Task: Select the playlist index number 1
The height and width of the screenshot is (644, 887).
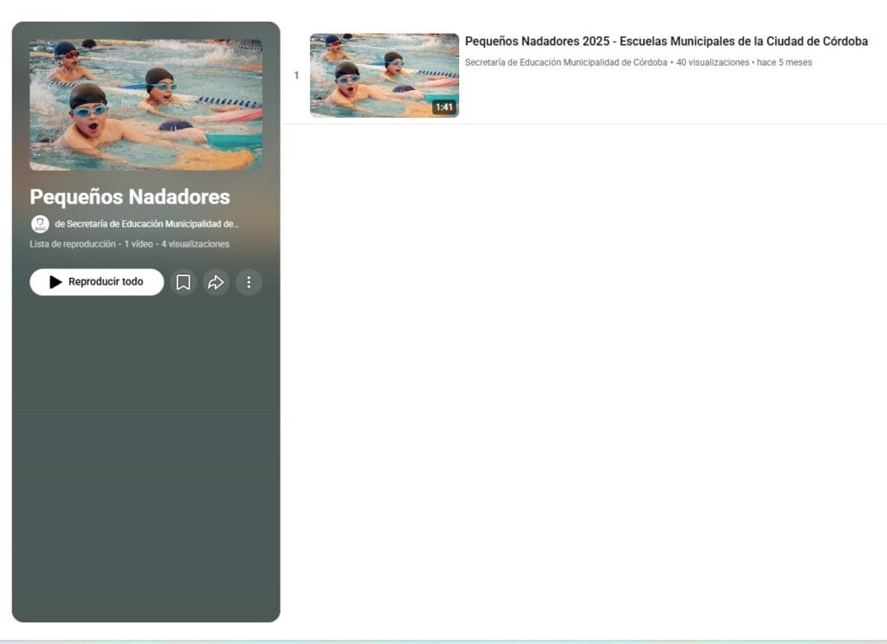Action: (296, 76)
